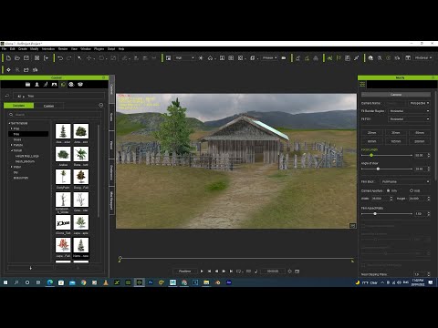This screenshot has width=438, height=328.
Task: Toggle the disabled checkbox below Film Aspect Ratio
Action: point(363,226)
